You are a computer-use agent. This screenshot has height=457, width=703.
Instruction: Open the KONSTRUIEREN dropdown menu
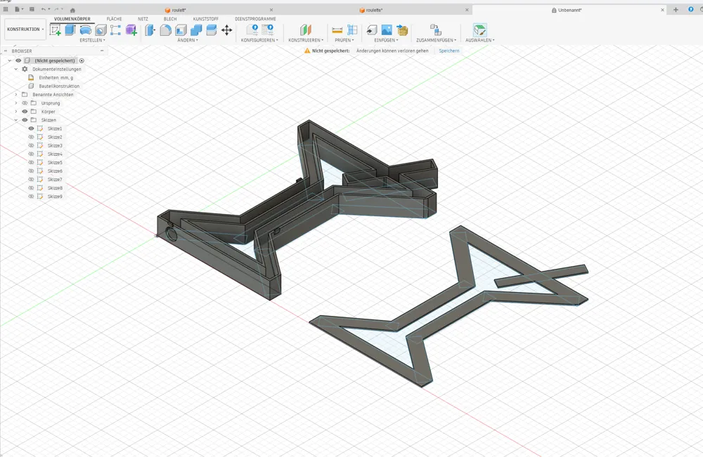[x=306, y=40]
